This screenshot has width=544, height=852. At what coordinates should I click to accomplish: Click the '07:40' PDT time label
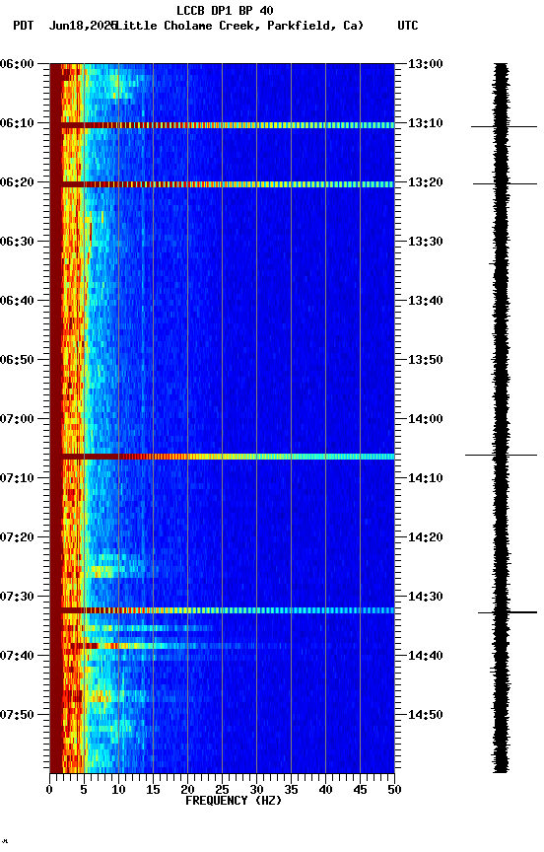17,656
